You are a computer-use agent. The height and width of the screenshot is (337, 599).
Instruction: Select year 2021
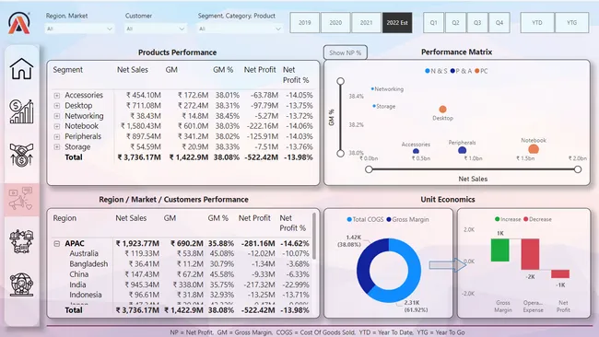366,22
